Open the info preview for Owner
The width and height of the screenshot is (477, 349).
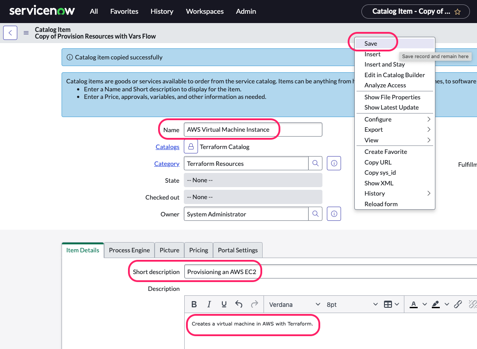coord(334,214)
